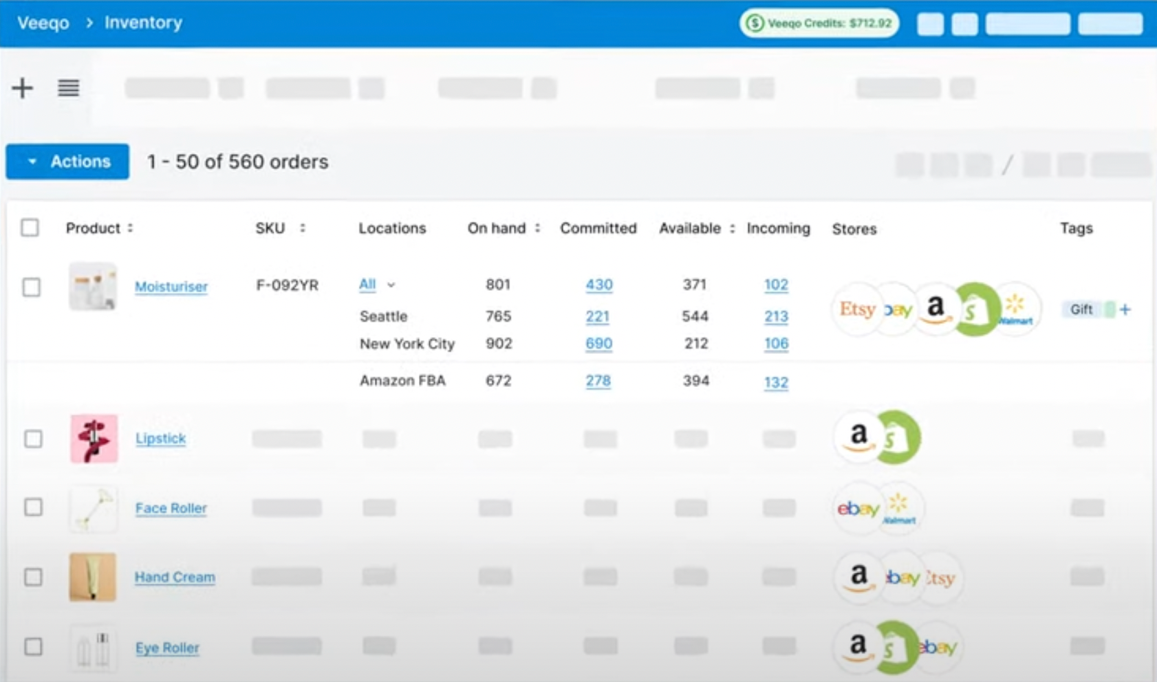The height and width of the screenshot is (682, 1157).
Task: Click the Amazon FBA location label
Action: (x=402, y=381)
